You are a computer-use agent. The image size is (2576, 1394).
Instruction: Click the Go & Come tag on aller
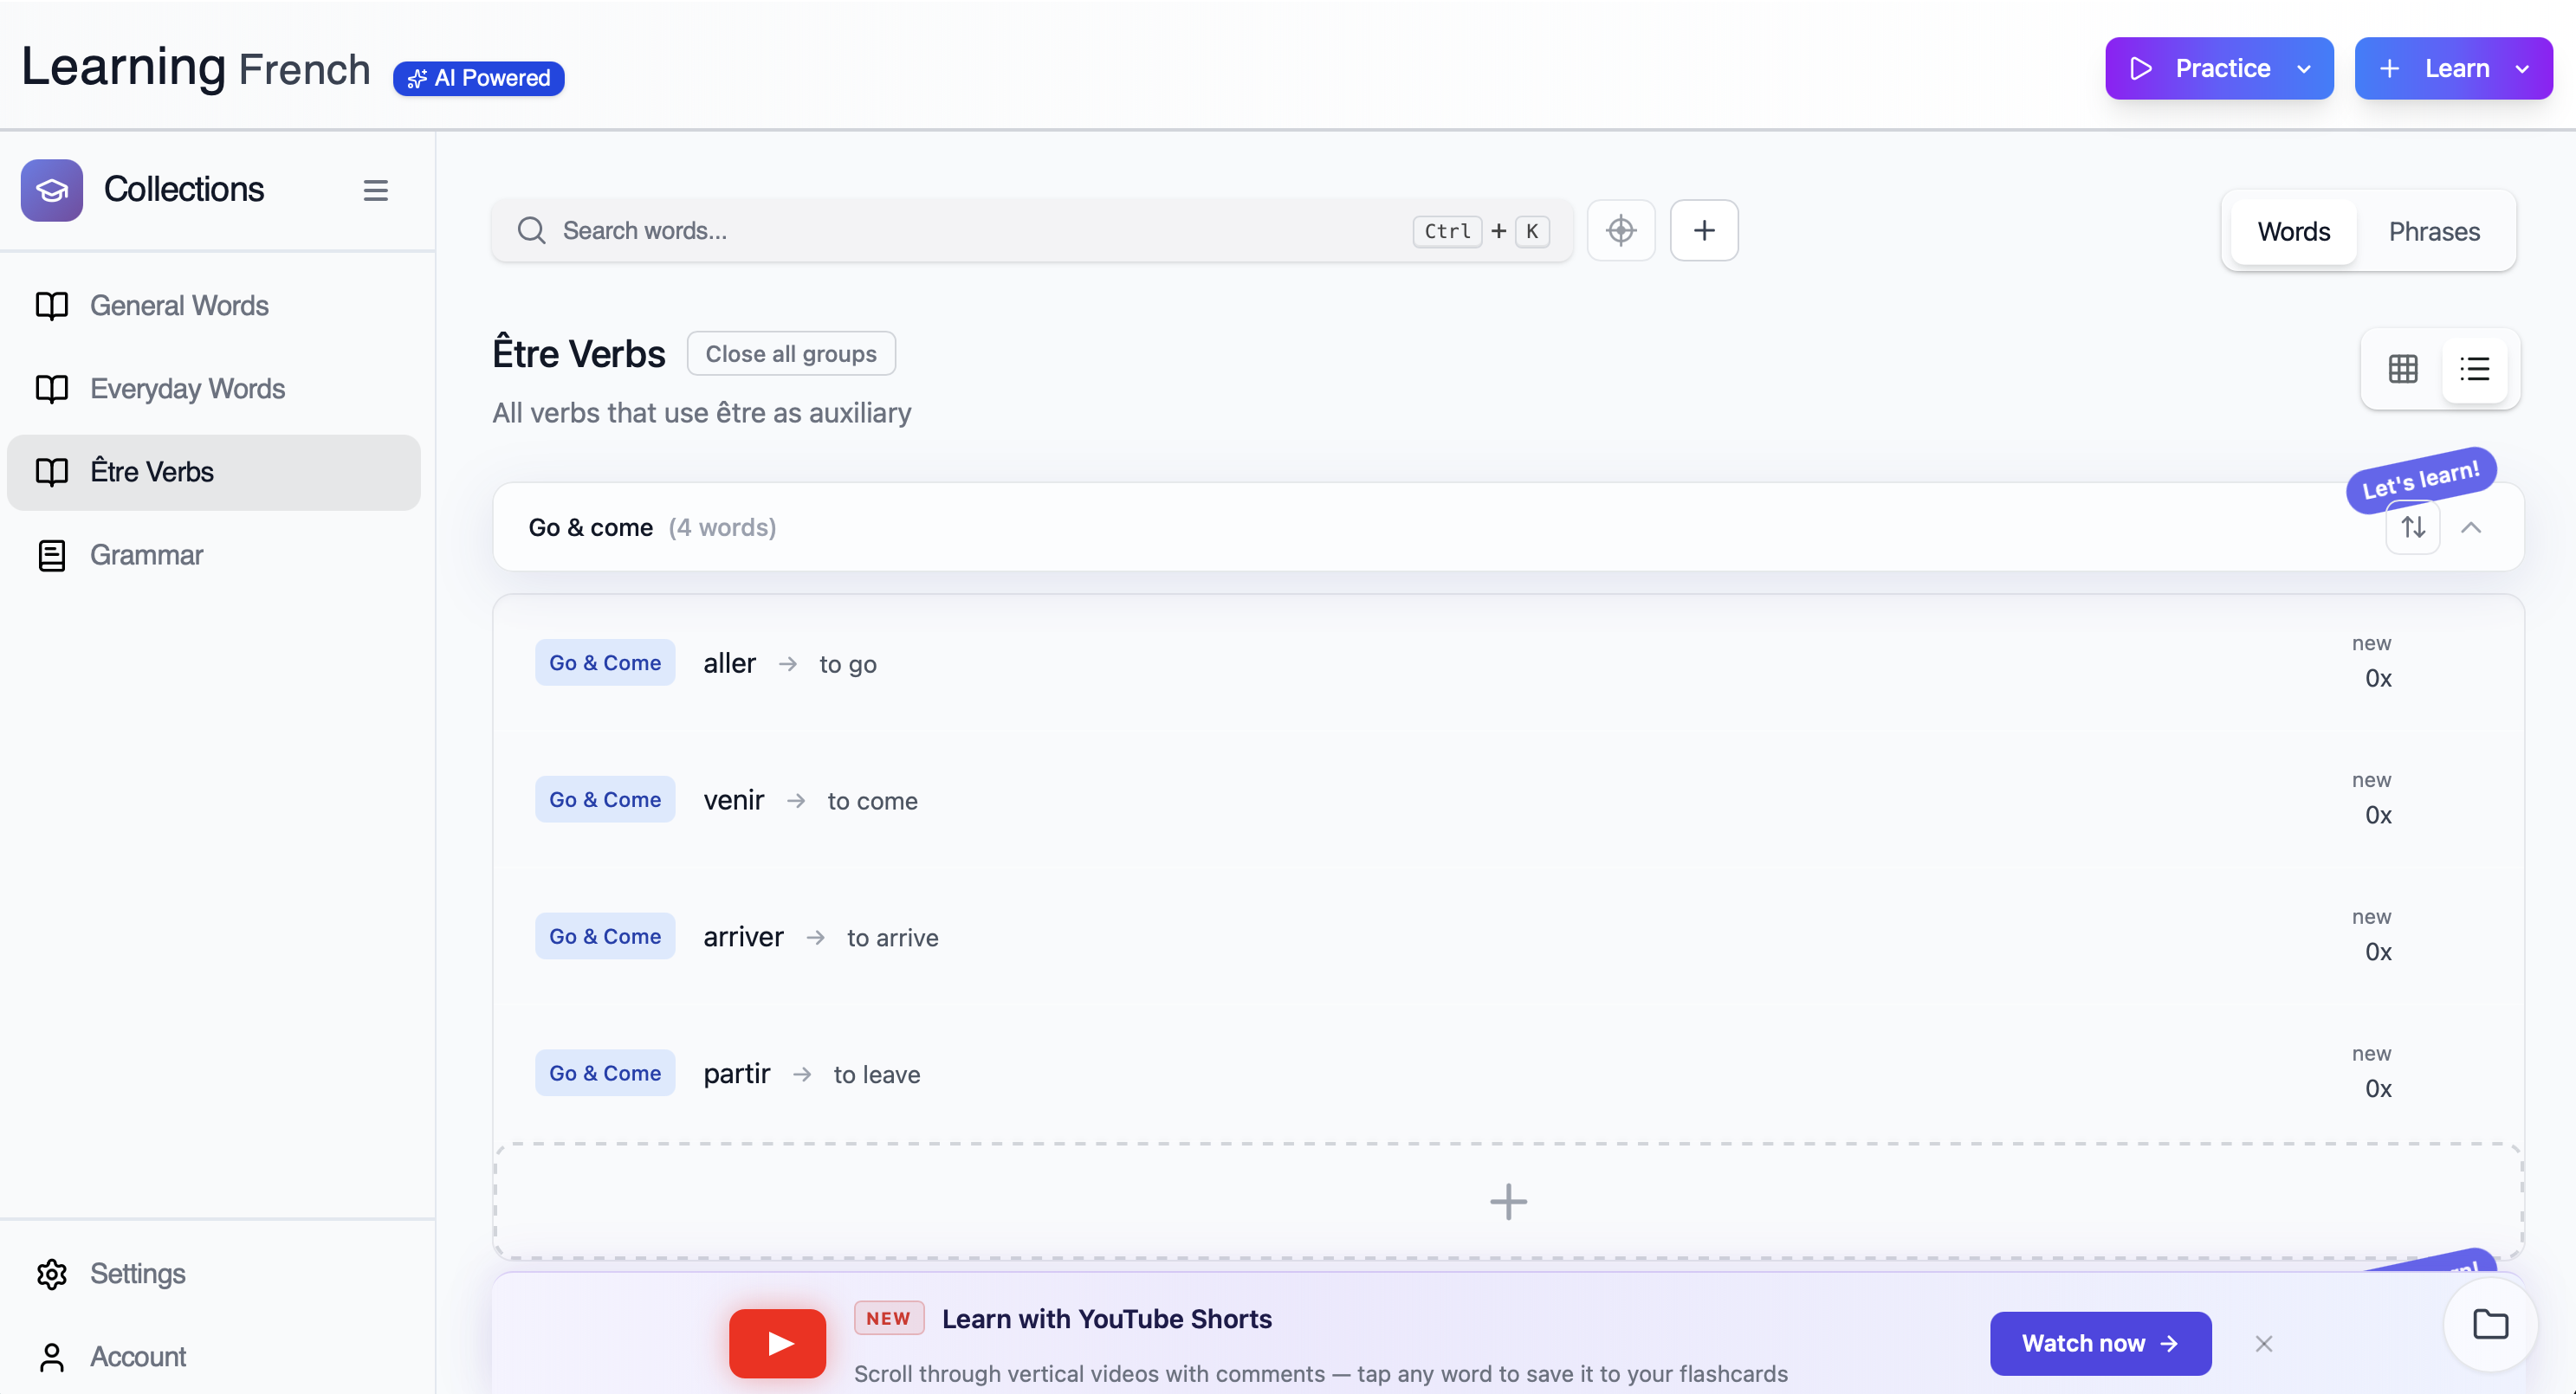605,662
